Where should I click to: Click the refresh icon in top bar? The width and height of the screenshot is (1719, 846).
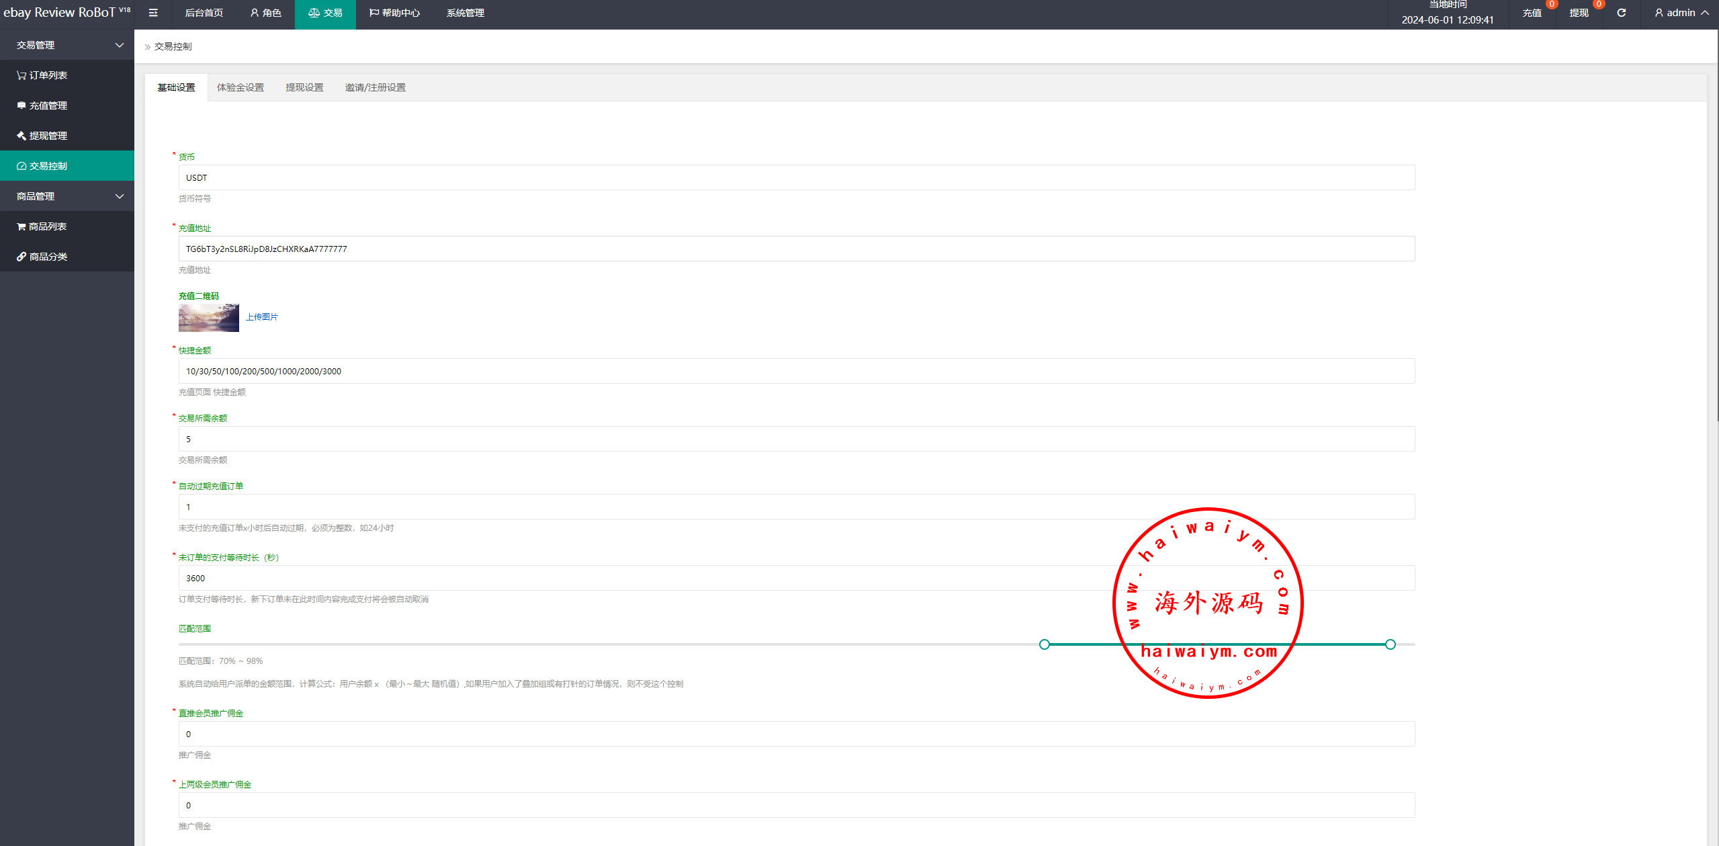tap(1621, 13)
